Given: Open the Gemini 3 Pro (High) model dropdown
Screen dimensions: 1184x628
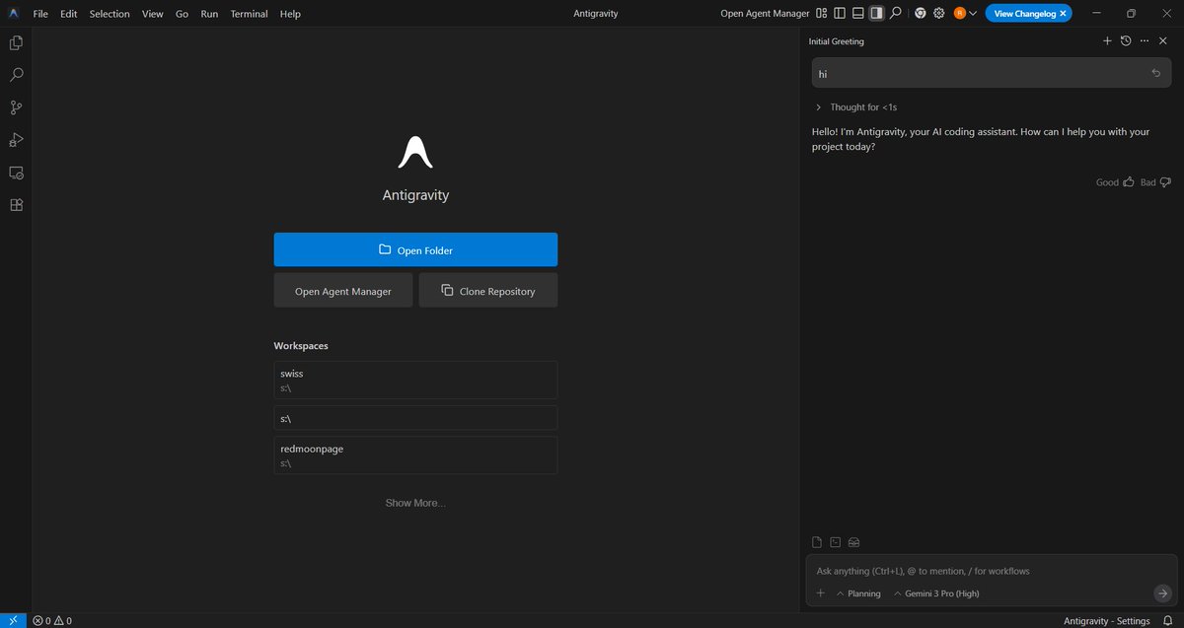Looking at the screenshot, I should pos(936,593).
